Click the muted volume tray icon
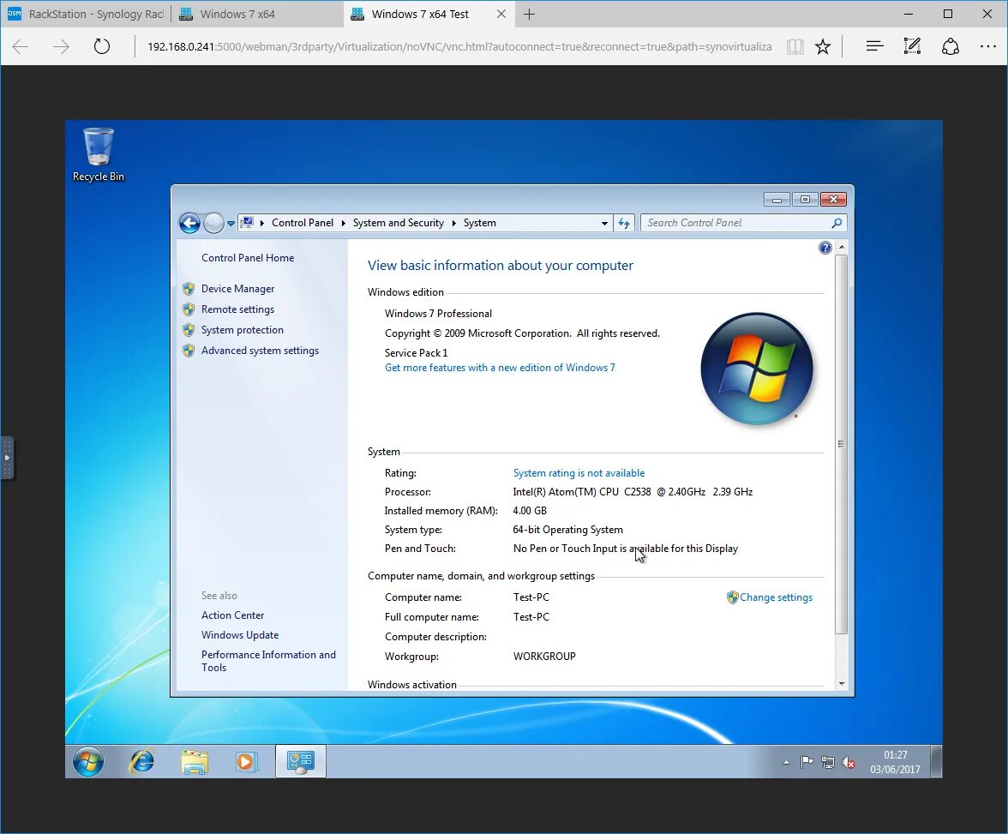The image size is (1008, 834). tap(849, 763)
